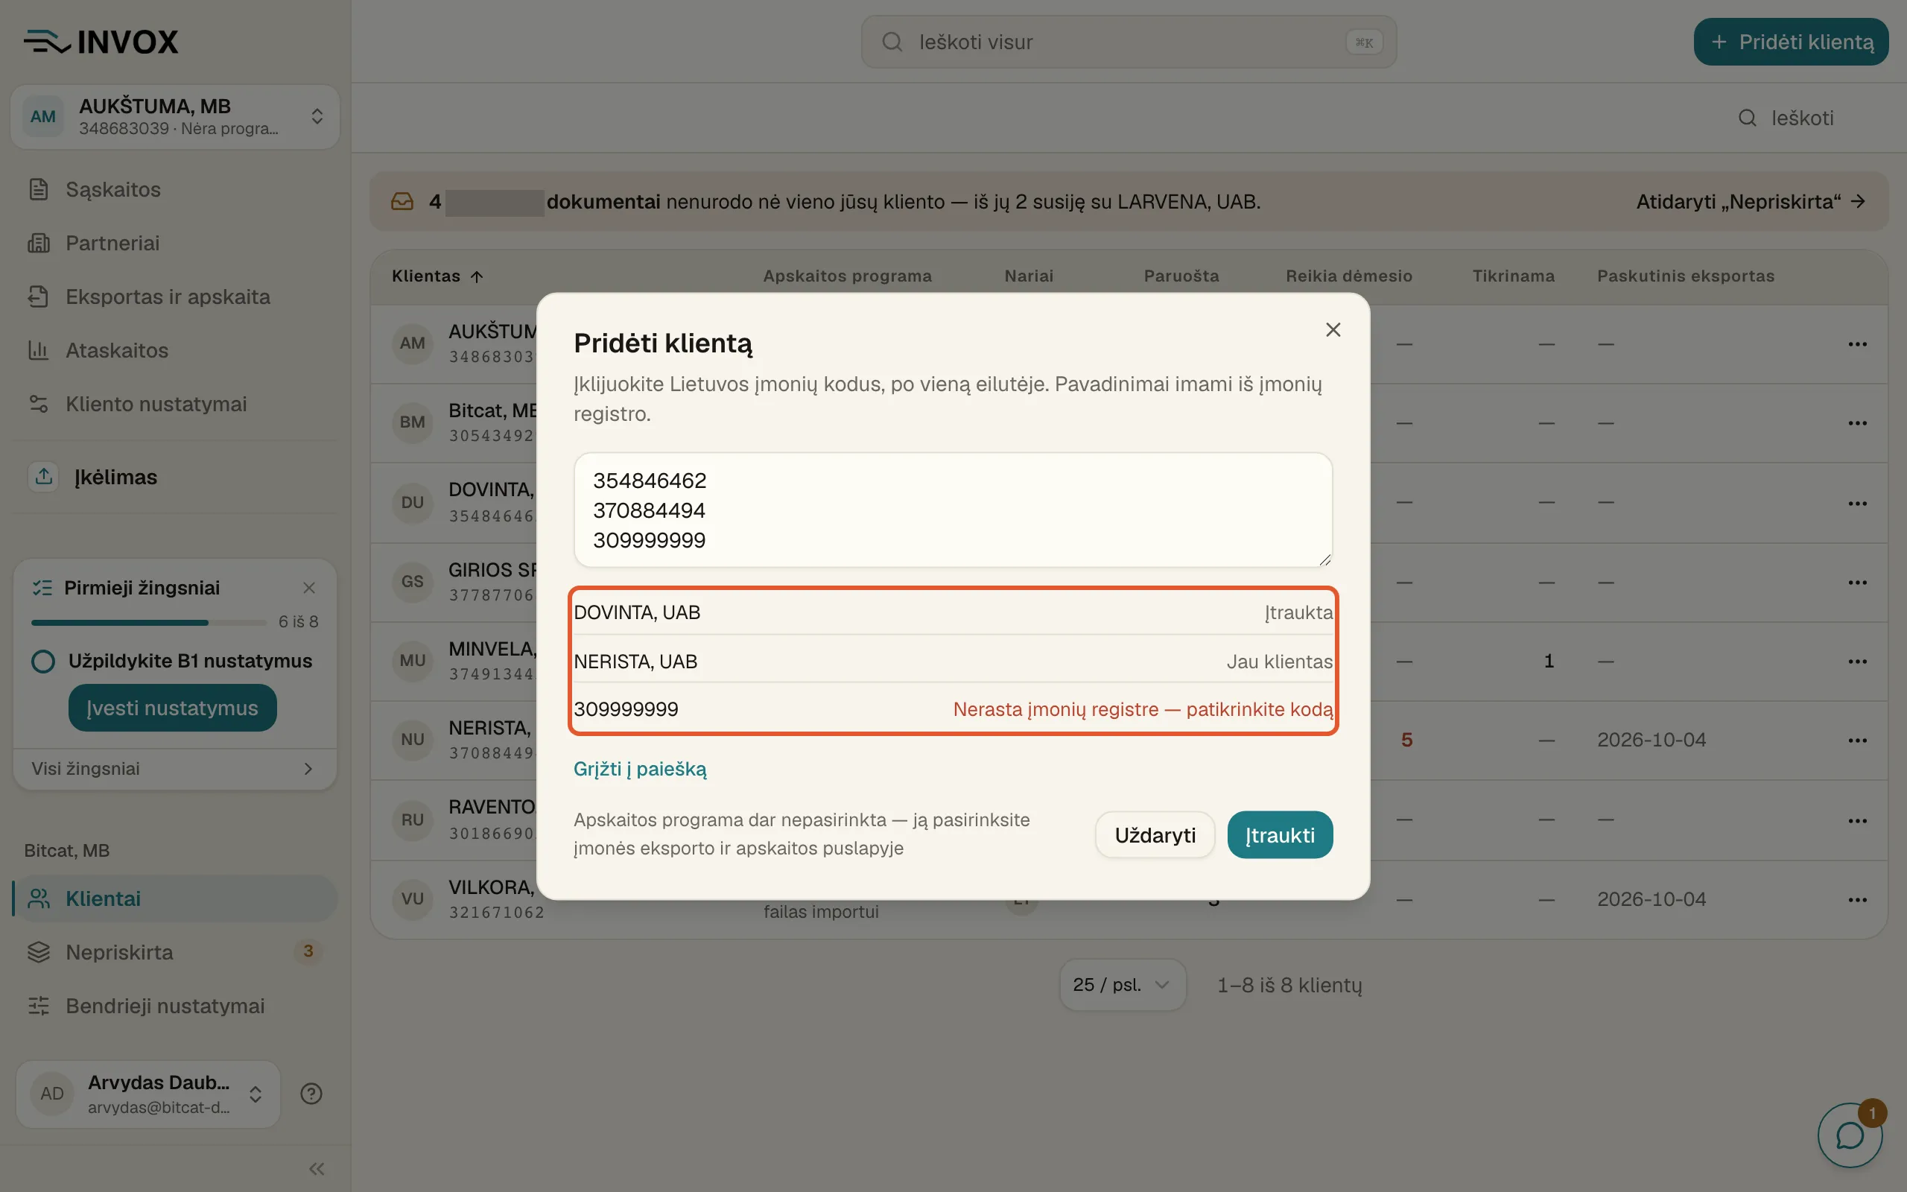
Task: Open more options for NERISTA row
Action: point(1857,741)
